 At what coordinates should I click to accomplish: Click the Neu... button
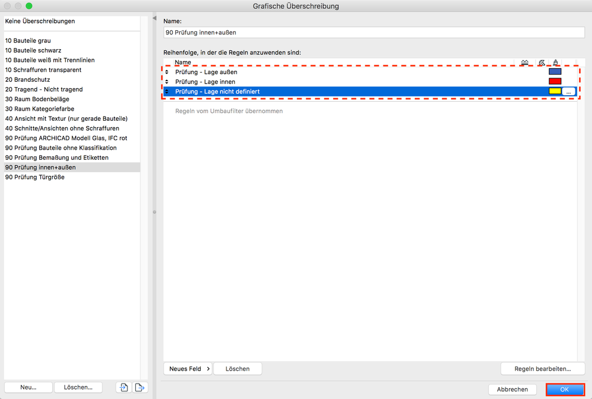(x=28, y=387)
